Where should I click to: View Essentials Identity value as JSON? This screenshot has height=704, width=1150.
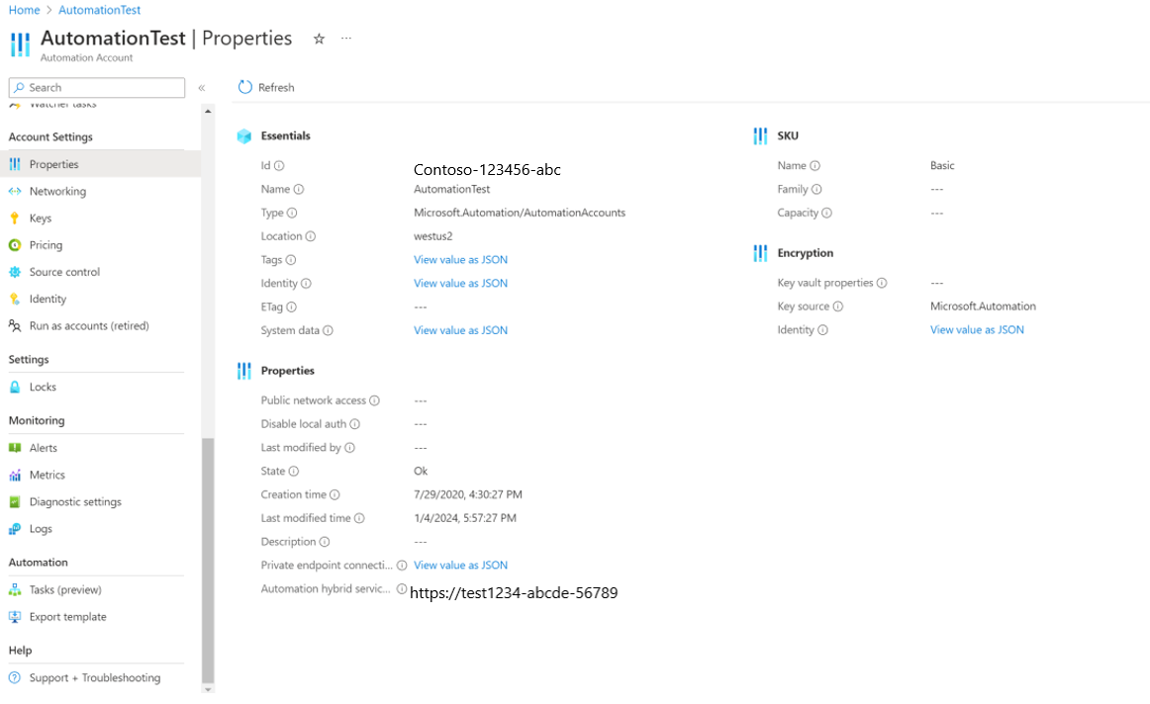tap(460, 283)
